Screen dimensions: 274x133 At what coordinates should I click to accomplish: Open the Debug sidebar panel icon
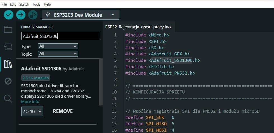point(8,81)
